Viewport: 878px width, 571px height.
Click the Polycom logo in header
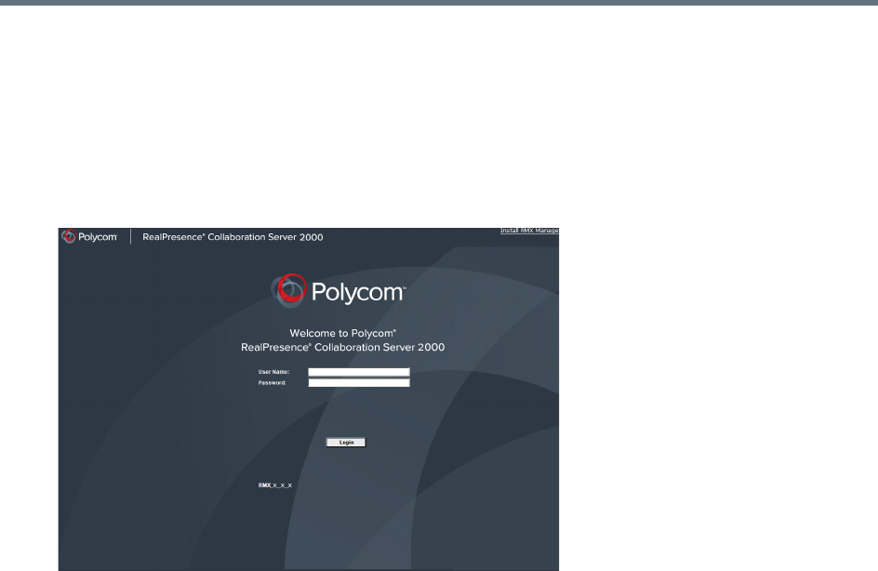[x=89, y=237]
